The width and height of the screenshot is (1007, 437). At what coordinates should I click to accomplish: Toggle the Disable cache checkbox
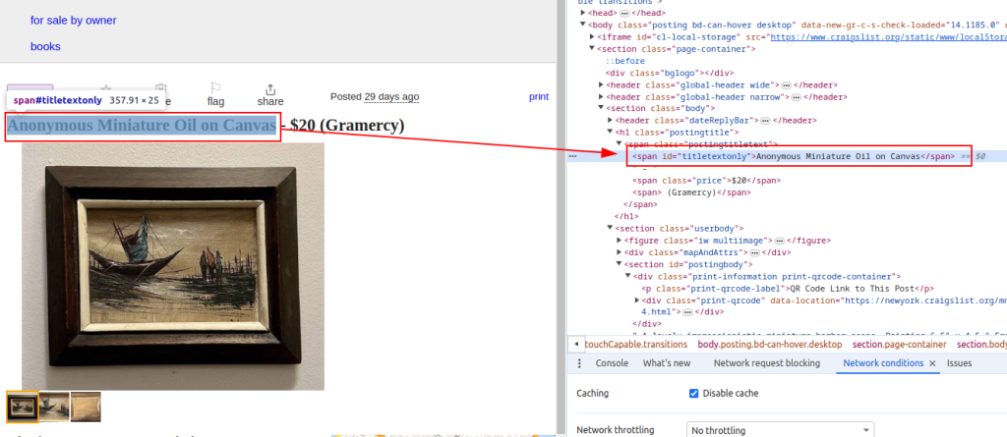point(693,394)
